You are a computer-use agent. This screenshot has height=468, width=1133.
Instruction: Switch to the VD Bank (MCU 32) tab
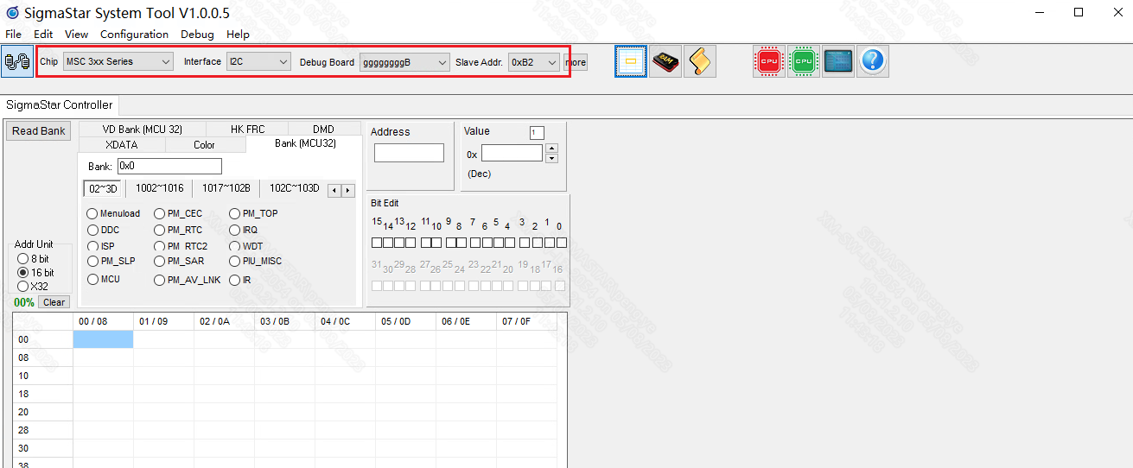(x=143, y=130)
